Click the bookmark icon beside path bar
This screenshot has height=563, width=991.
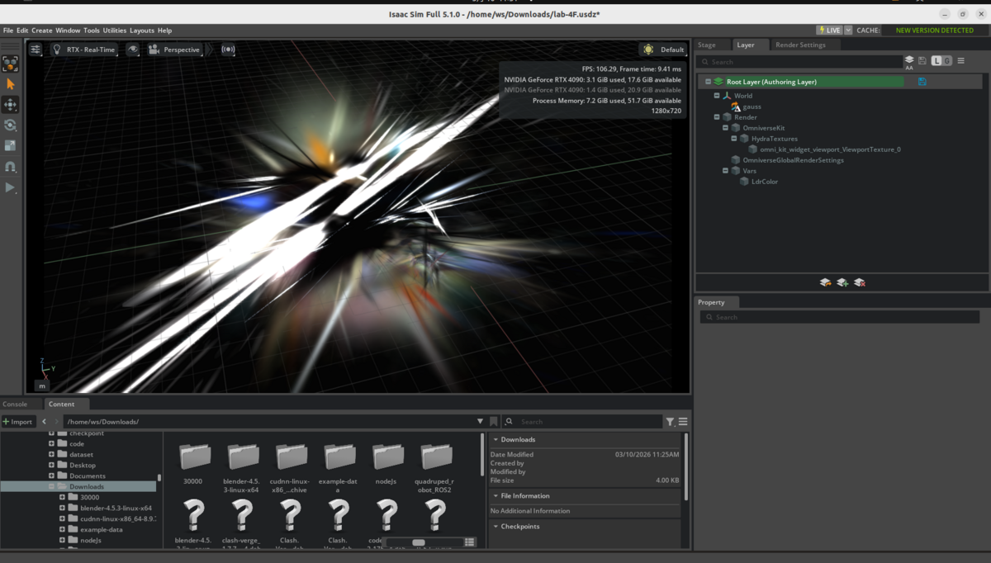(494, 422)
